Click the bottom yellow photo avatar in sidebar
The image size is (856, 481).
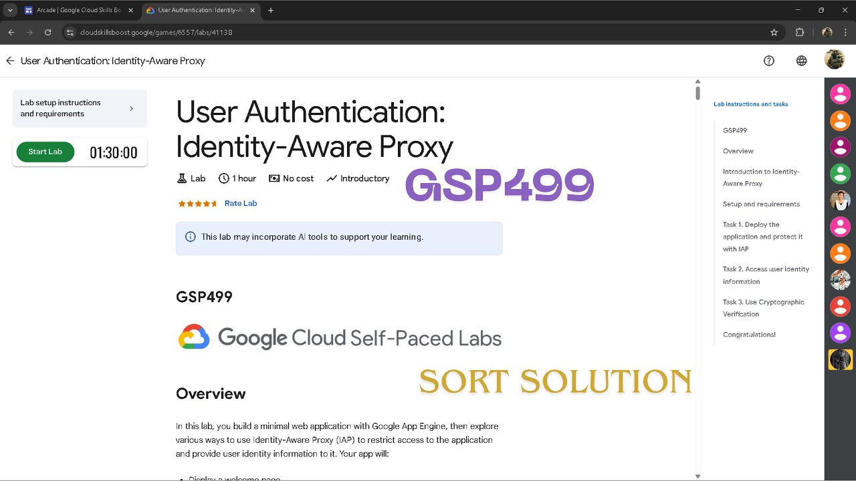pos(840,359)
